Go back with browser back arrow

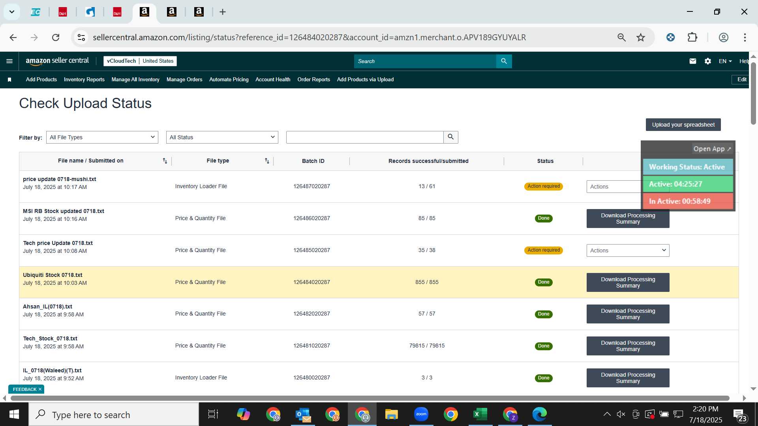click(x=13, y=37)
